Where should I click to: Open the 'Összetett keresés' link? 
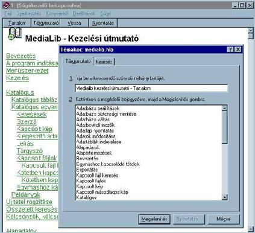32,209
